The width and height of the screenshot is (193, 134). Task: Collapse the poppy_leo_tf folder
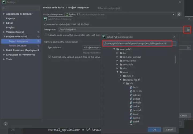(121, 80)
